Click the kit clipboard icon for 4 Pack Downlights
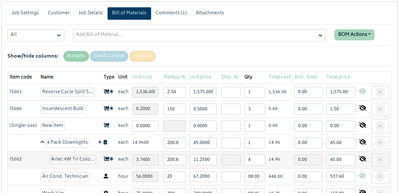Viewport: 399px width, 193px height. 106,142
